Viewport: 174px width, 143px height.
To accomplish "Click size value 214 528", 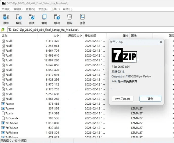I will 54,113.
